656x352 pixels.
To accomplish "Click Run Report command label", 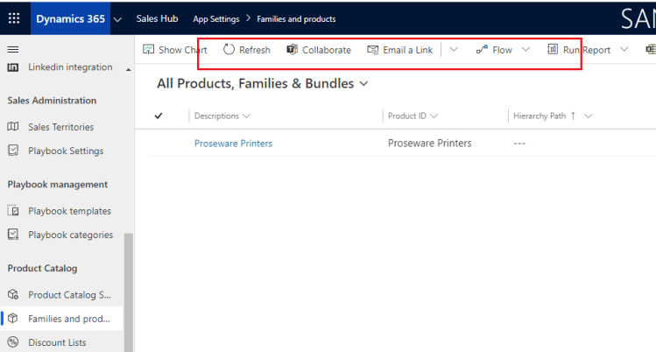I will click(x=587, y=50).
